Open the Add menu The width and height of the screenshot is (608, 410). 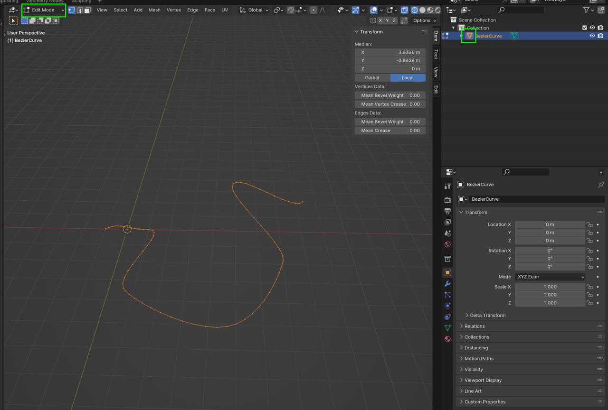[x=138, y=10]
